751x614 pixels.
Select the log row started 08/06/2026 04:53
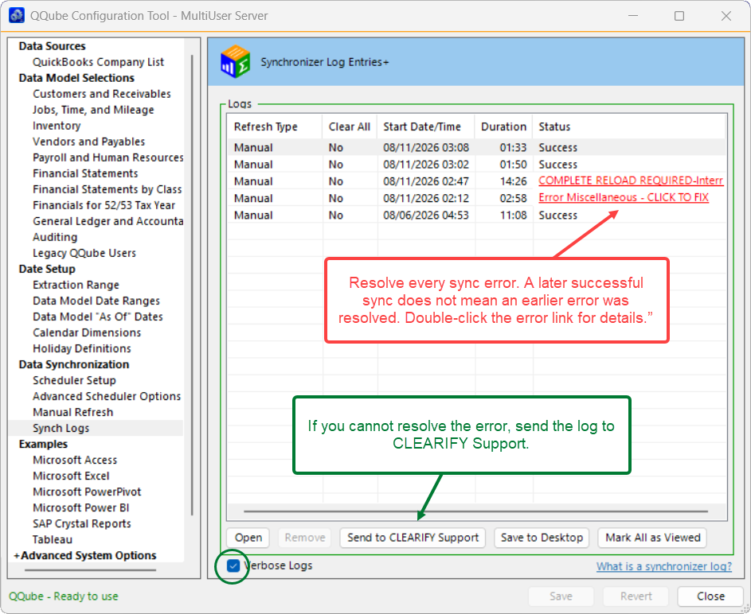(x=476, y=216)
